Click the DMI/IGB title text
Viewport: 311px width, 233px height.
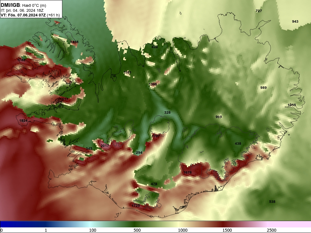[11, 5]
